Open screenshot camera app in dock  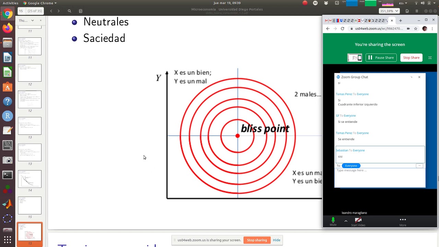point(8,160)
